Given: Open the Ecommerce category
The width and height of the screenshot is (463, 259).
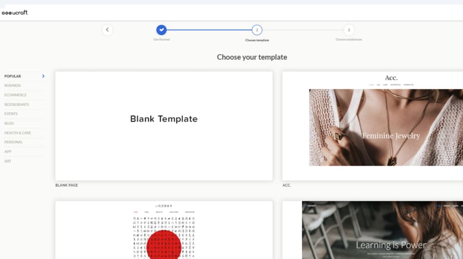Looking at the screenshot, I should click(15, 95).
